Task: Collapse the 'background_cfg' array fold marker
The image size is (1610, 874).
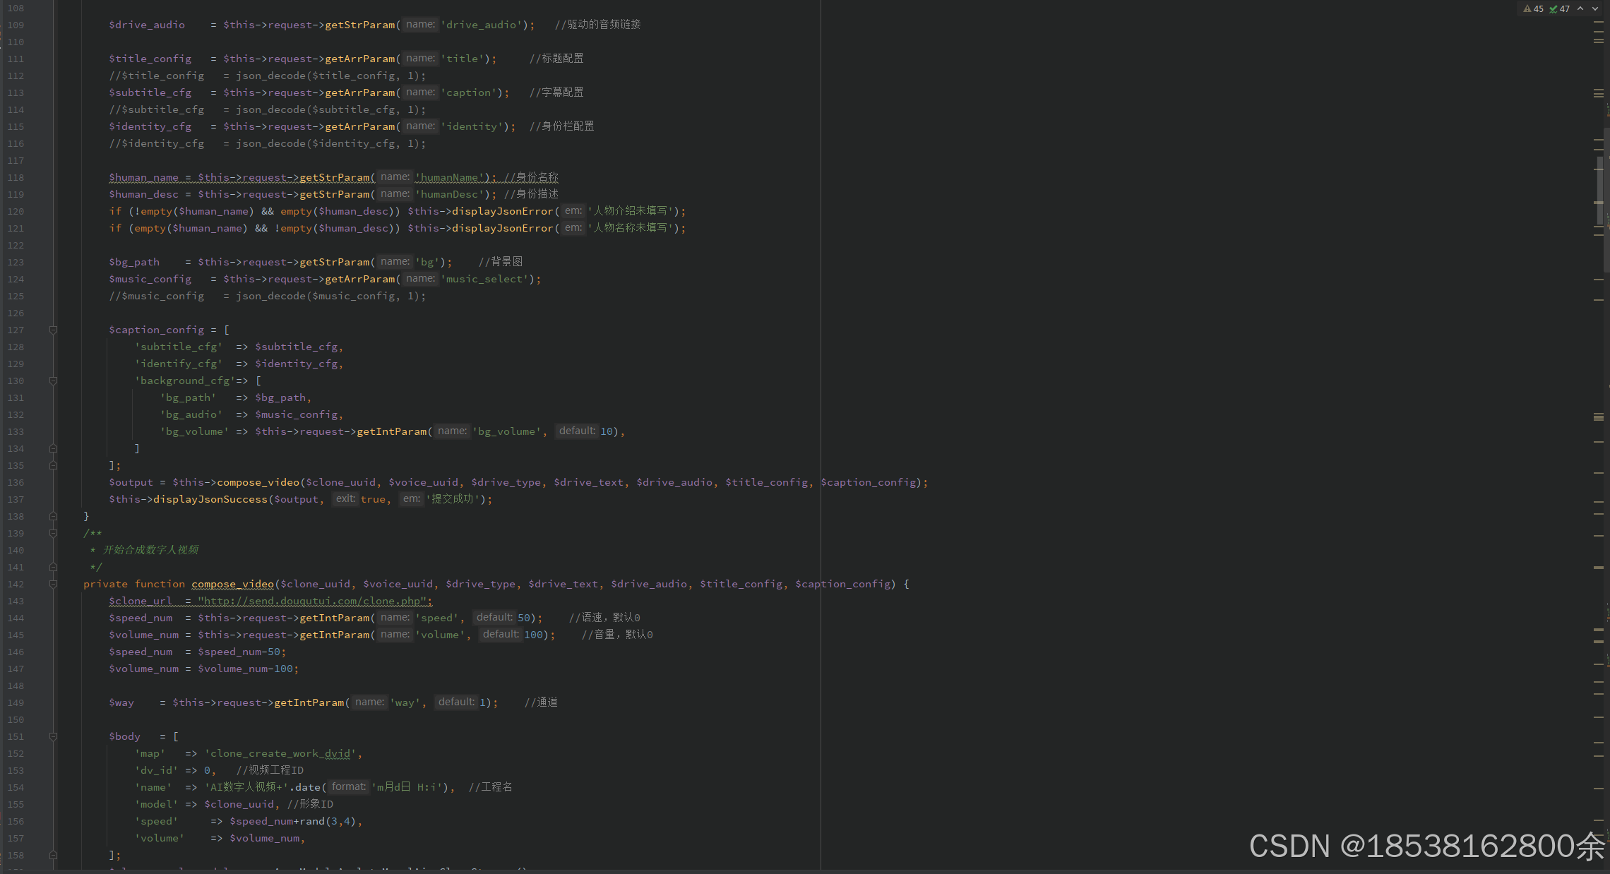Action: pyautogui.click(x=53, y=381)
